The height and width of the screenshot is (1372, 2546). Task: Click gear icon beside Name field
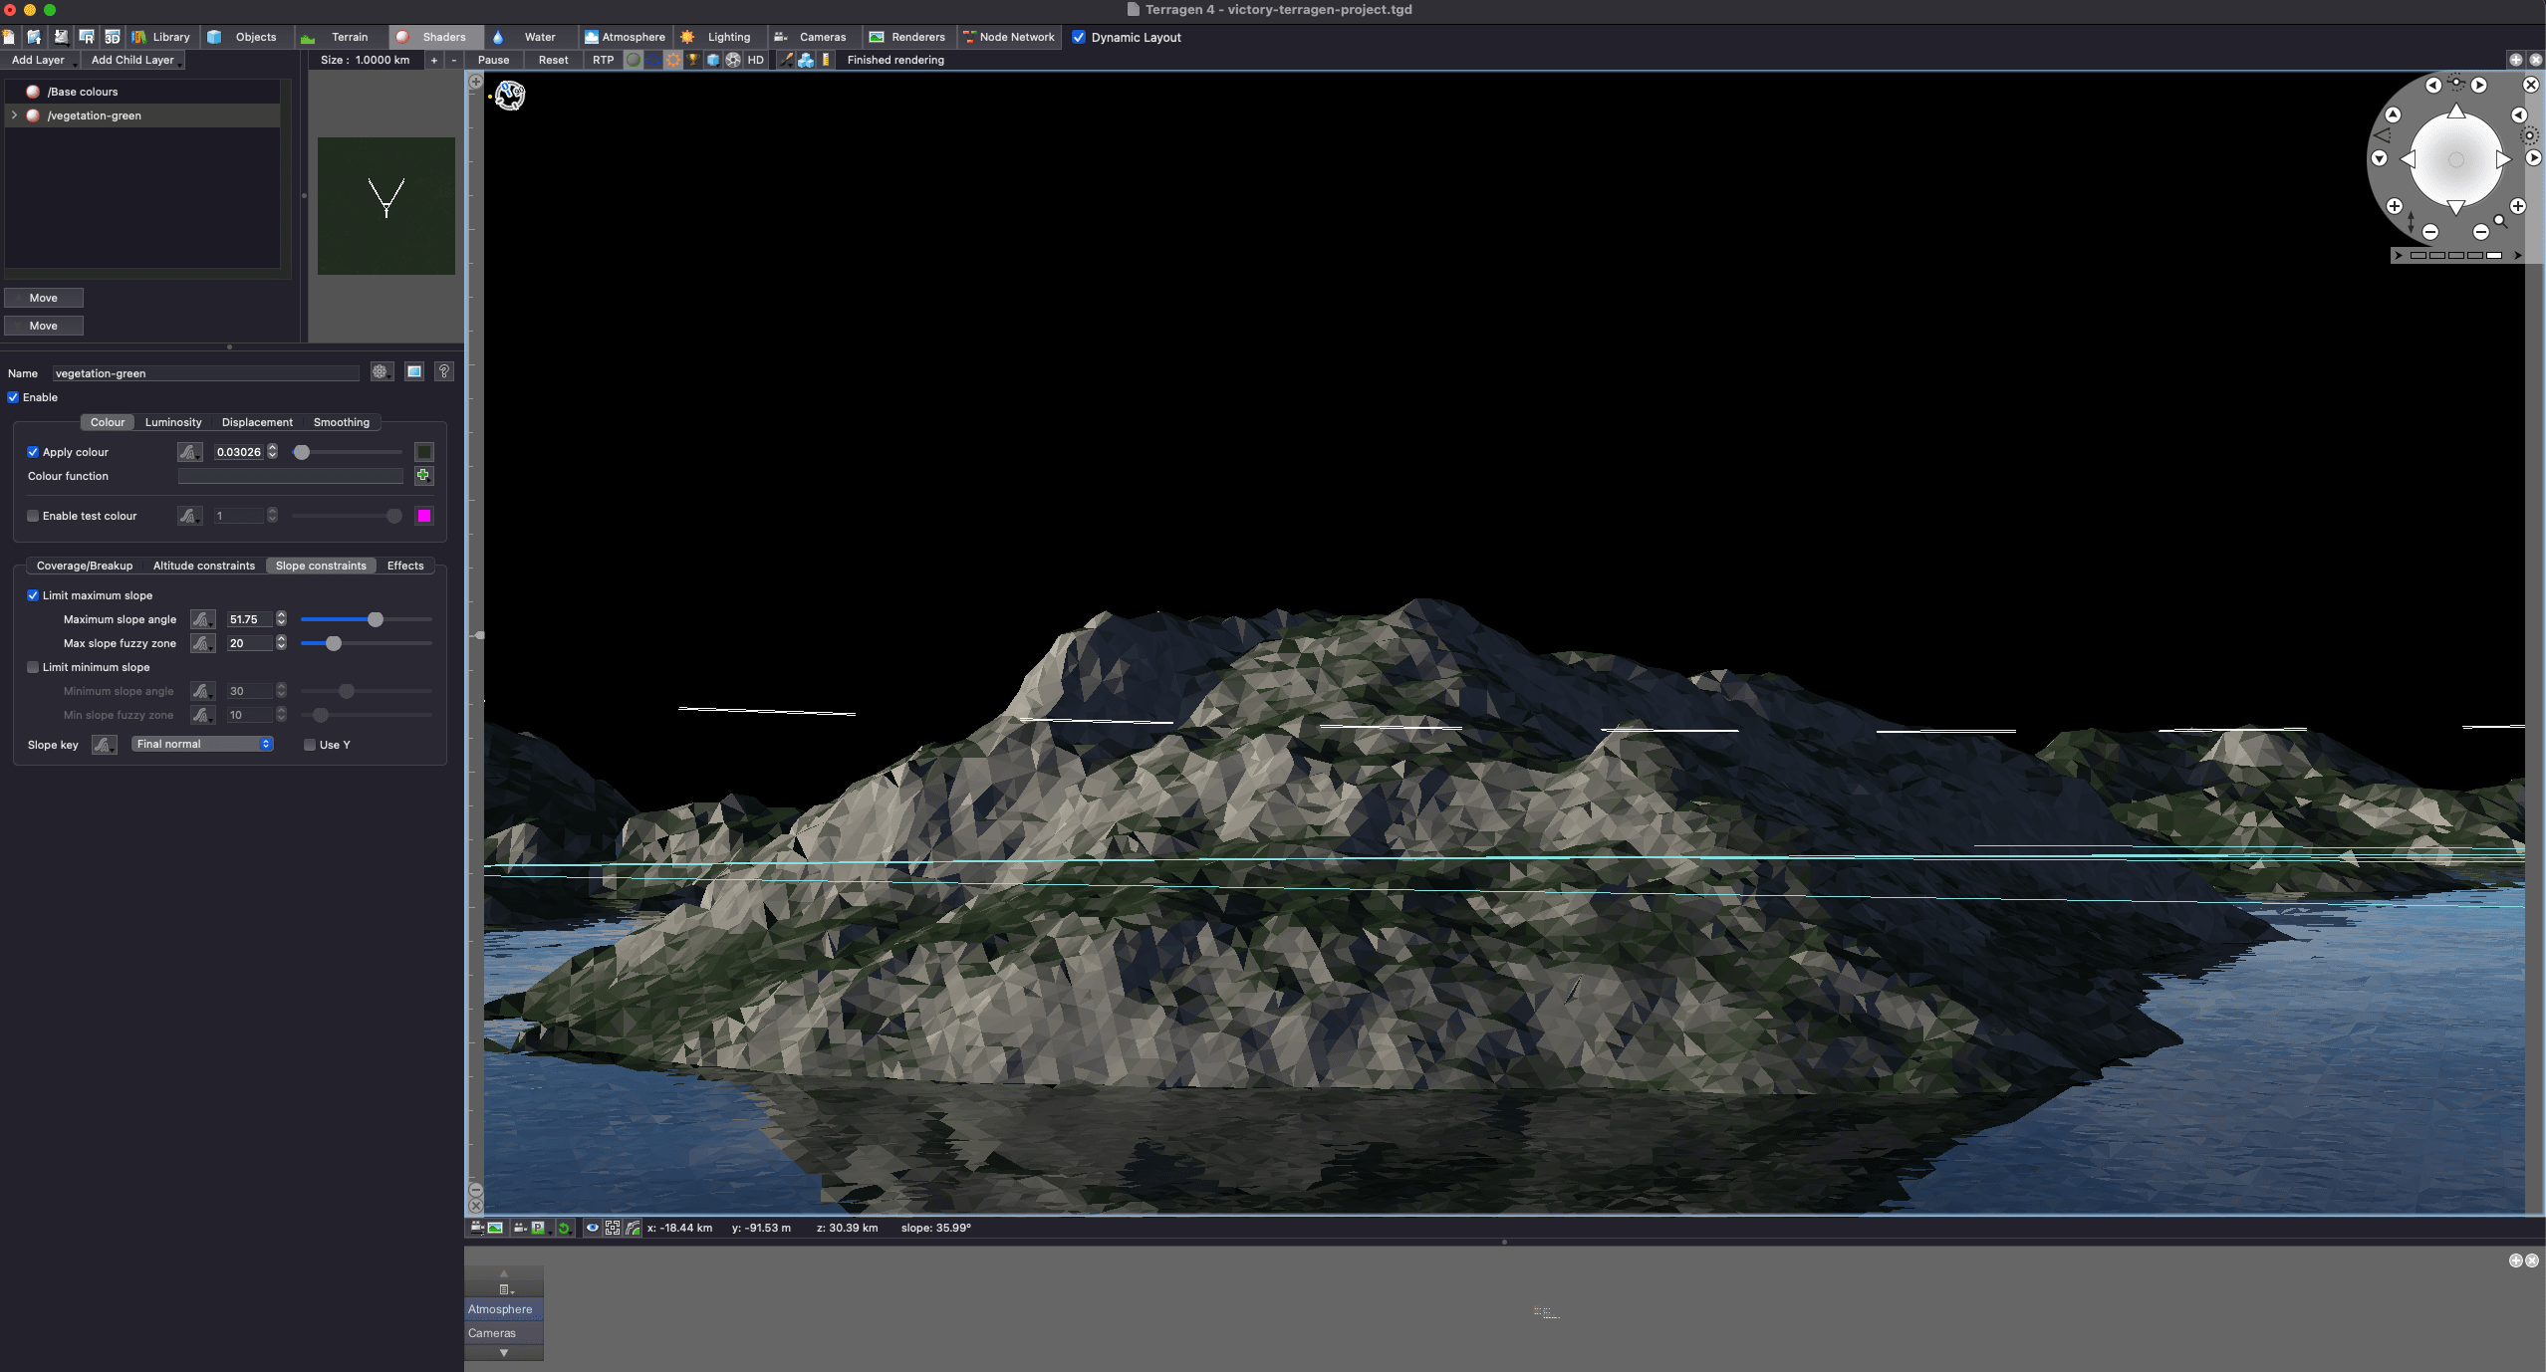click(x=381, y=371)
